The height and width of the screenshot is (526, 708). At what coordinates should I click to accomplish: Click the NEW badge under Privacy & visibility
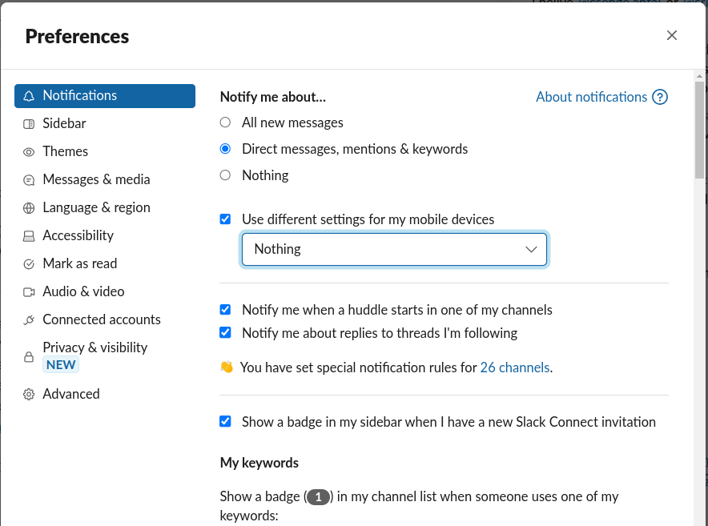click(61, 365)
